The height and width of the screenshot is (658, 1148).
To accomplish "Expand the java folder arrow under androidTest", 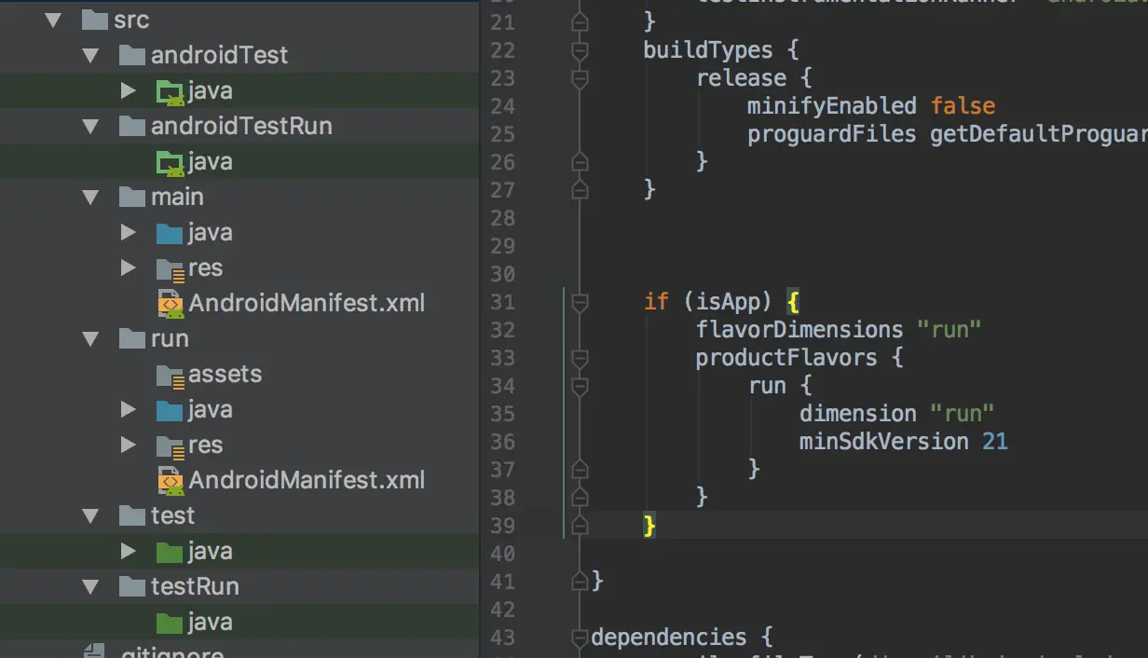I will (129, 90).
